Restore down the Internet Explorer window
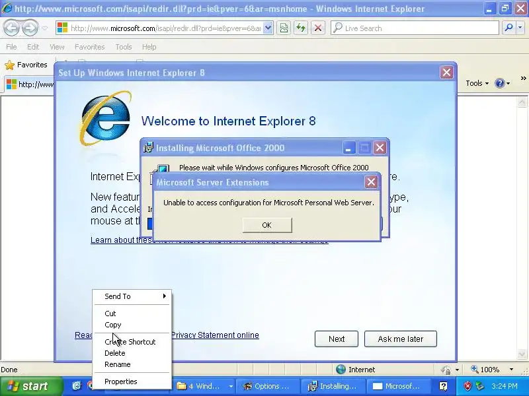Viewport: 529px width, 396px height. [505, 9]
